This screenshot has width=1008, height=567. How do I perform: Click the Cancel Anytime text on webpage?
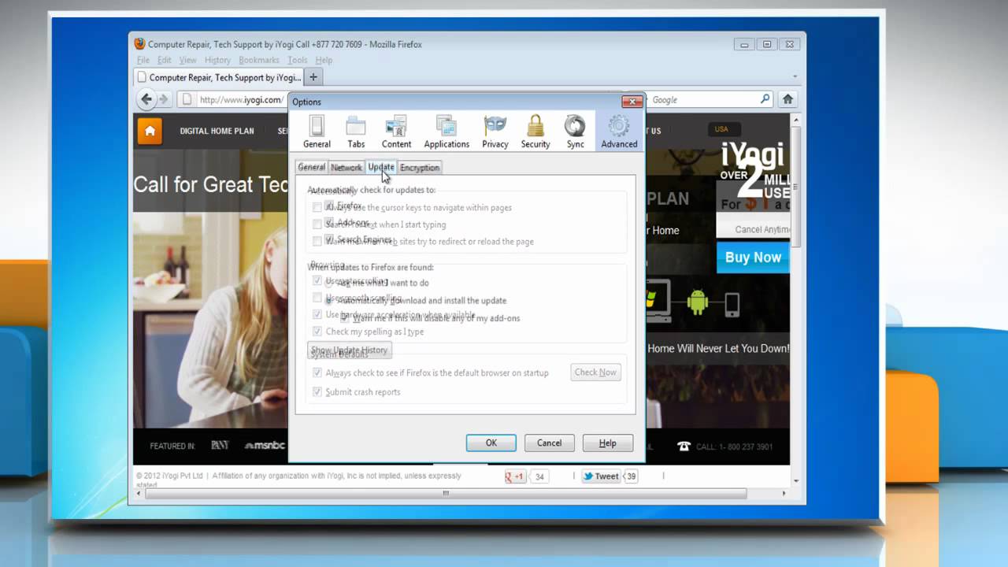click(762, 230)
